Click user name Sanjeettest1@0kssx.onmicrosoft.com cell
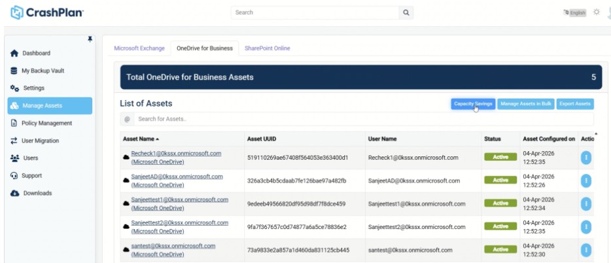The height and width of the screenshot is (263, 611). pyautogui.click(x=417, y=203)
